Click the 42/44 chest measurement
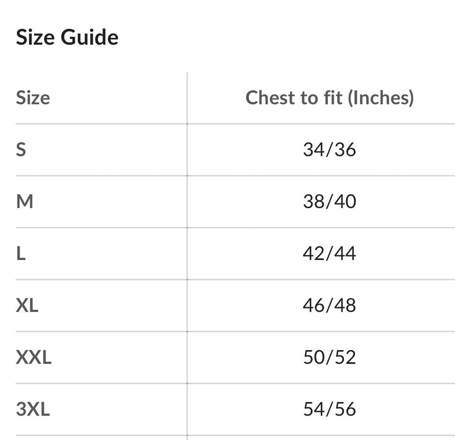455x440 pixels. tap(329, 253)
